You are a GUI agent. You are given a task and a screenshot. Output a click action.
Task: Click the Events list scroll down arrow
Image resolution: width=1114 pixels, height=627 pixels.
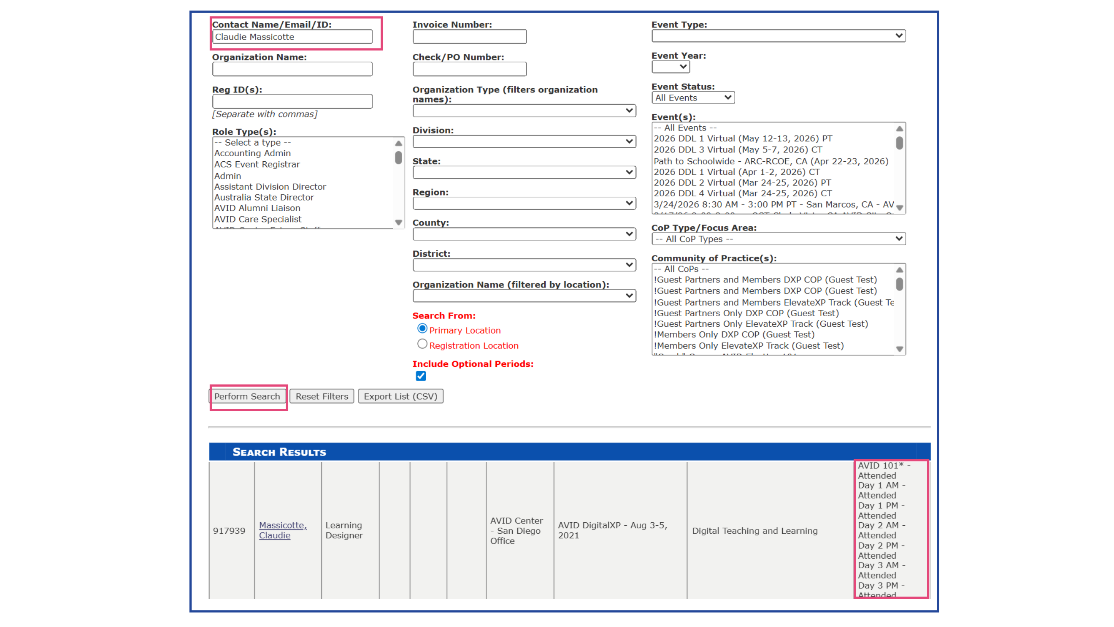coord(900,208)
